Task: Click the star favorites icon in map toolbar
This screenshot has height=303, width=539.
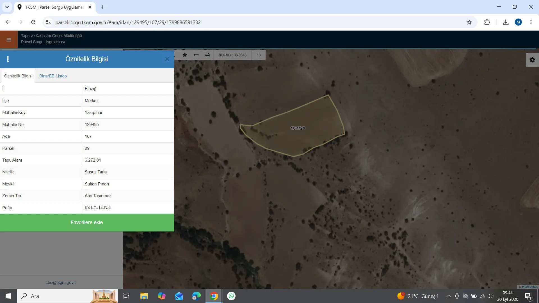Action: point(185,55)
